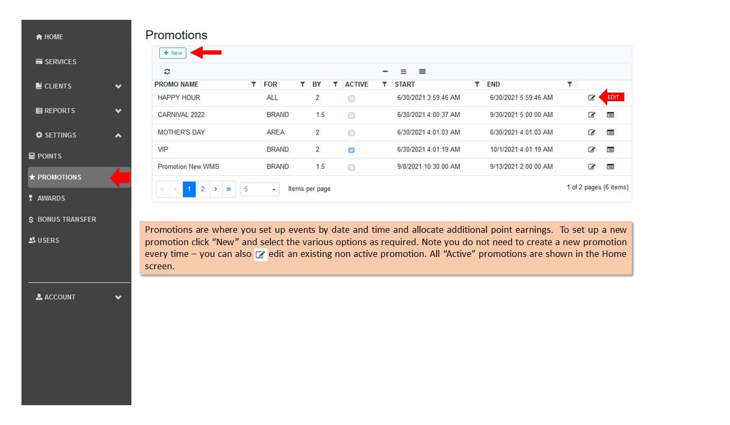Expand the Reports submenu chevron

[118, 111]
